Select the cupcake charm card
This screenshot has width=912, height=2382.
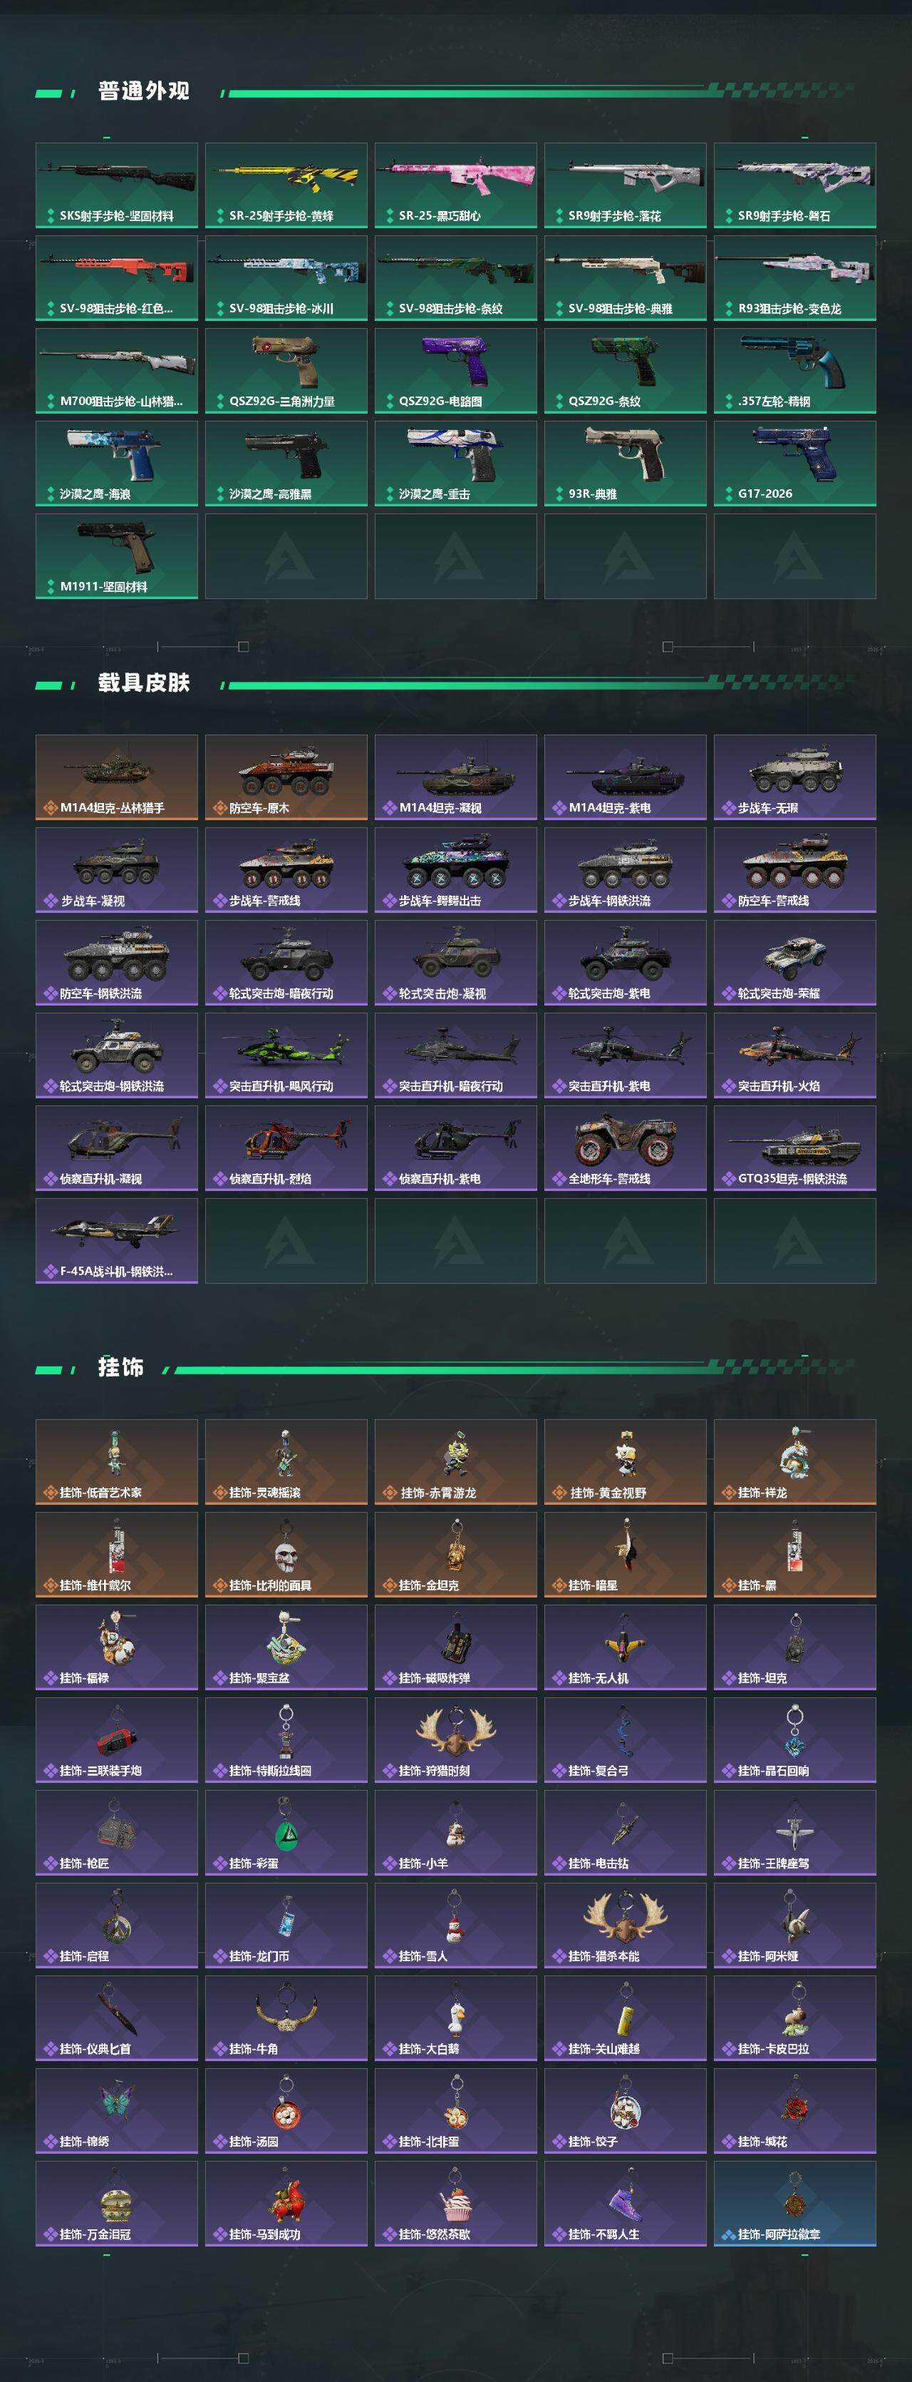click(x=455, y=2202)
